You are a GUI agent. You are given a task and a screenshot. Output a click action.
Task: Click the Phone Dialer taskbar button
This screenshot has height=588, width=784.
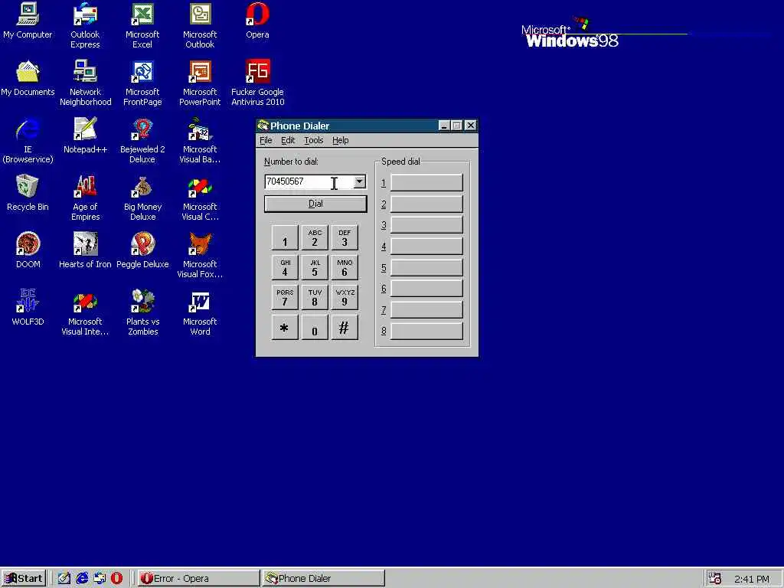point(324,578)
